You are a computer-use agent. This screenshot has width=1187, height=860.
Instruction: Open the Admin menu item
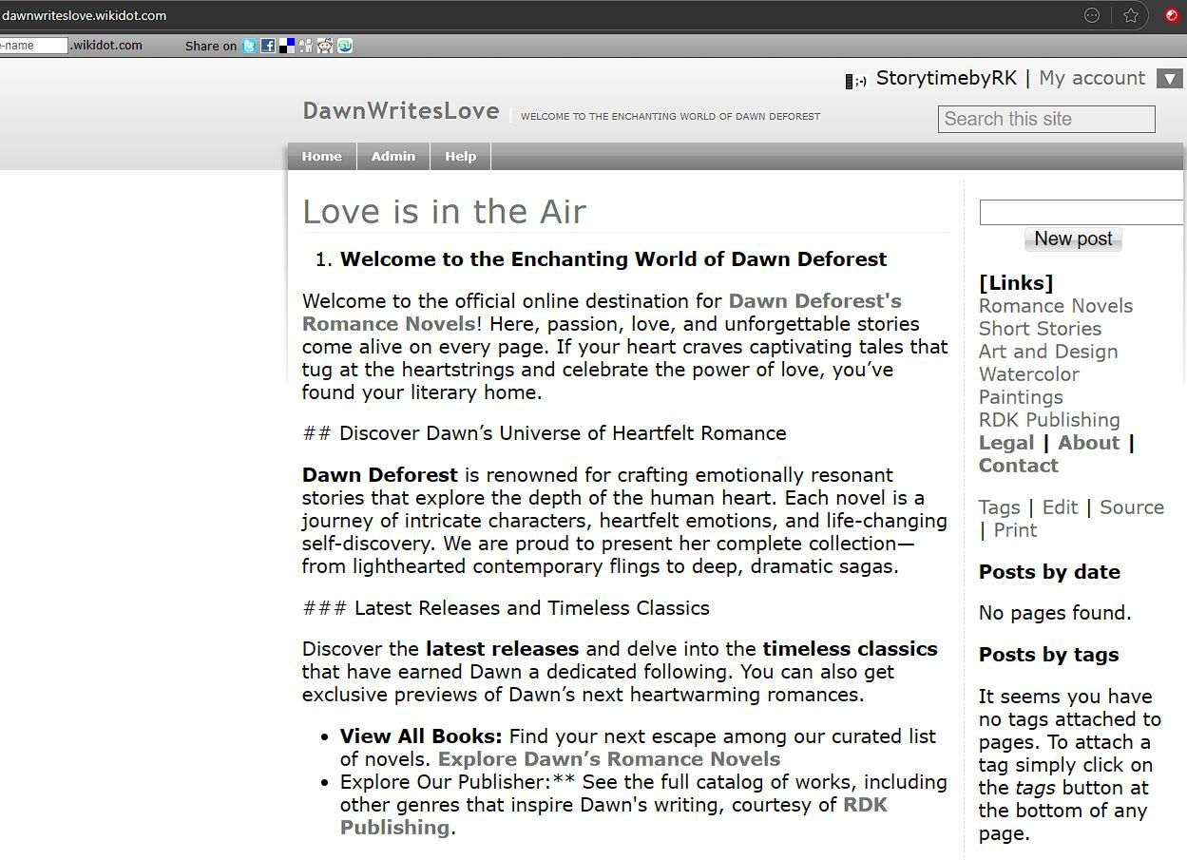pos(393,157)
